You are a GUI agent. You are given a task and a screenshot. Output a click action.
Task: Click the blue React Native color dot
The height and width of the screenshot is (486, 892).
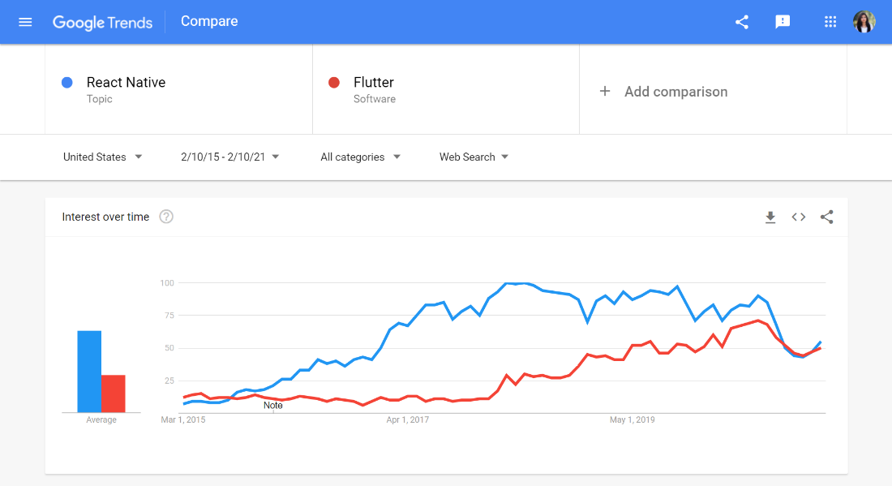pyautogui.click(x=67, y=83)
